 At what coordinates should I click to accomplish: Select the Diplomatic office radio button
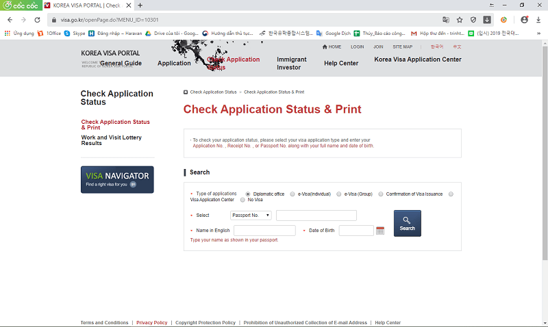tap(247, 194)
